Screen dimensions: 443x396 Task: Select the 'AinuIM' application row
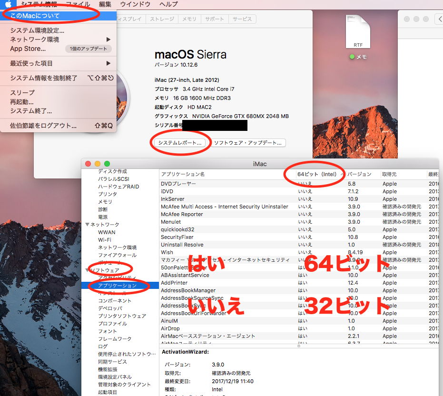click(x=299, y=321)
